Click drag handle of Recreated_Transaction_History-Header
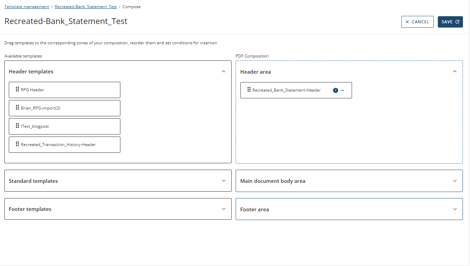Image resolution: width=470 pixels, height=266 pixels. coord(17,144)
